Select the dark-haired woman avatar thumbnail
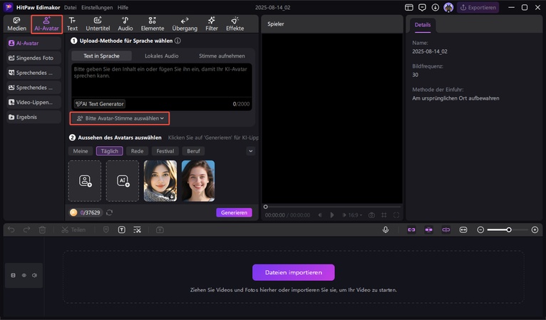The width and height of the screenshot is (546, 320). click(x=160, y=181)
